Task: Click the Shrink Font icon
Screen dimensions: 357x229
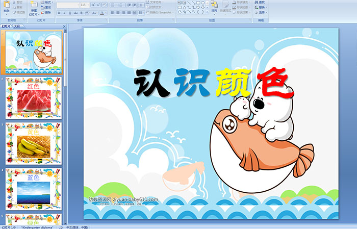Action: (x=98, y=5)
